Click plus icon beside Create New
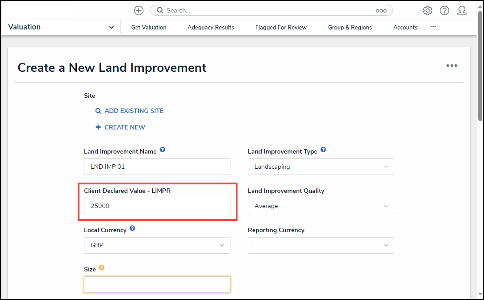484x300 pixels. [98, 127]
